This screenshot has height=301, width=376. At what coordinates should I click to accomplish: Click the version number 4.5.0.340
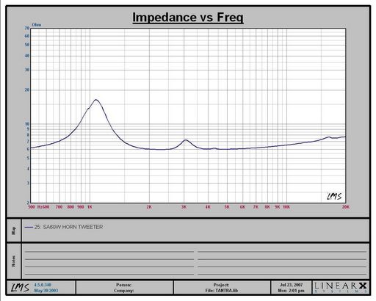pyautogui.click(x=43, y=285)
